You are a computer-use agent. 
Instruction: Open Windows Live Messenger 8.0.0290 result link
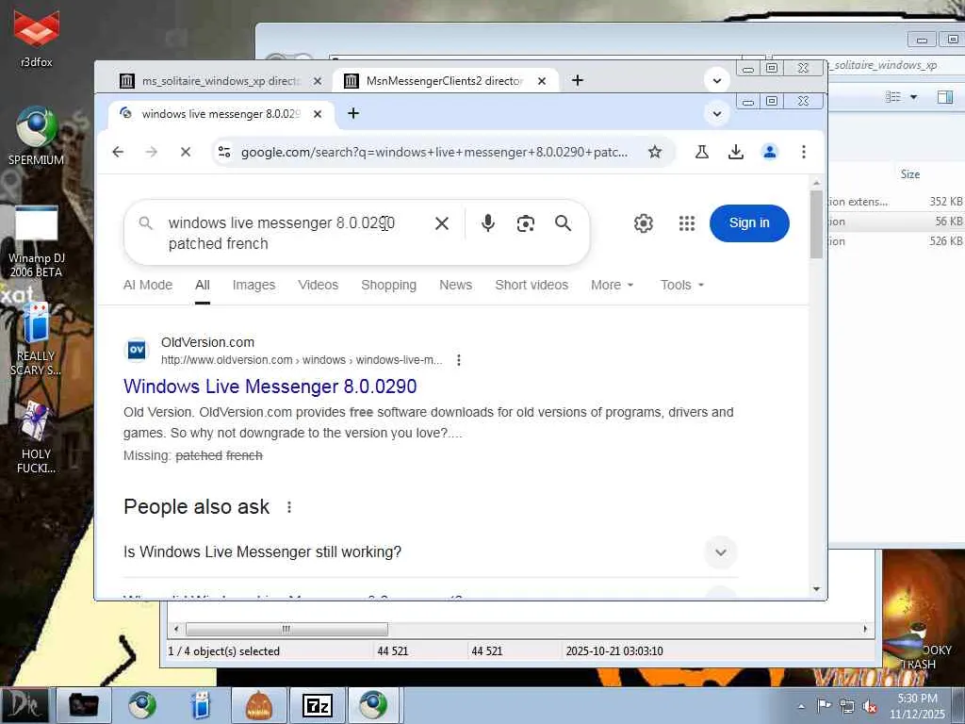270,387
